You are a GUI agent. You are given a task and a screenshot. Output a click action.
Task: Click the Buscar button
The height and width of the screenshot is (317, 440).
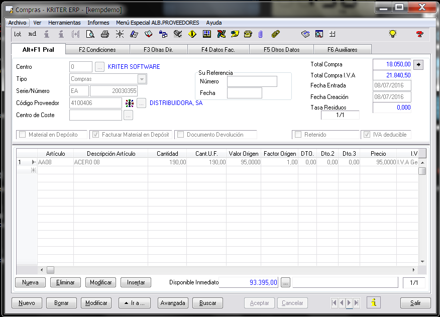click(207, 303)
